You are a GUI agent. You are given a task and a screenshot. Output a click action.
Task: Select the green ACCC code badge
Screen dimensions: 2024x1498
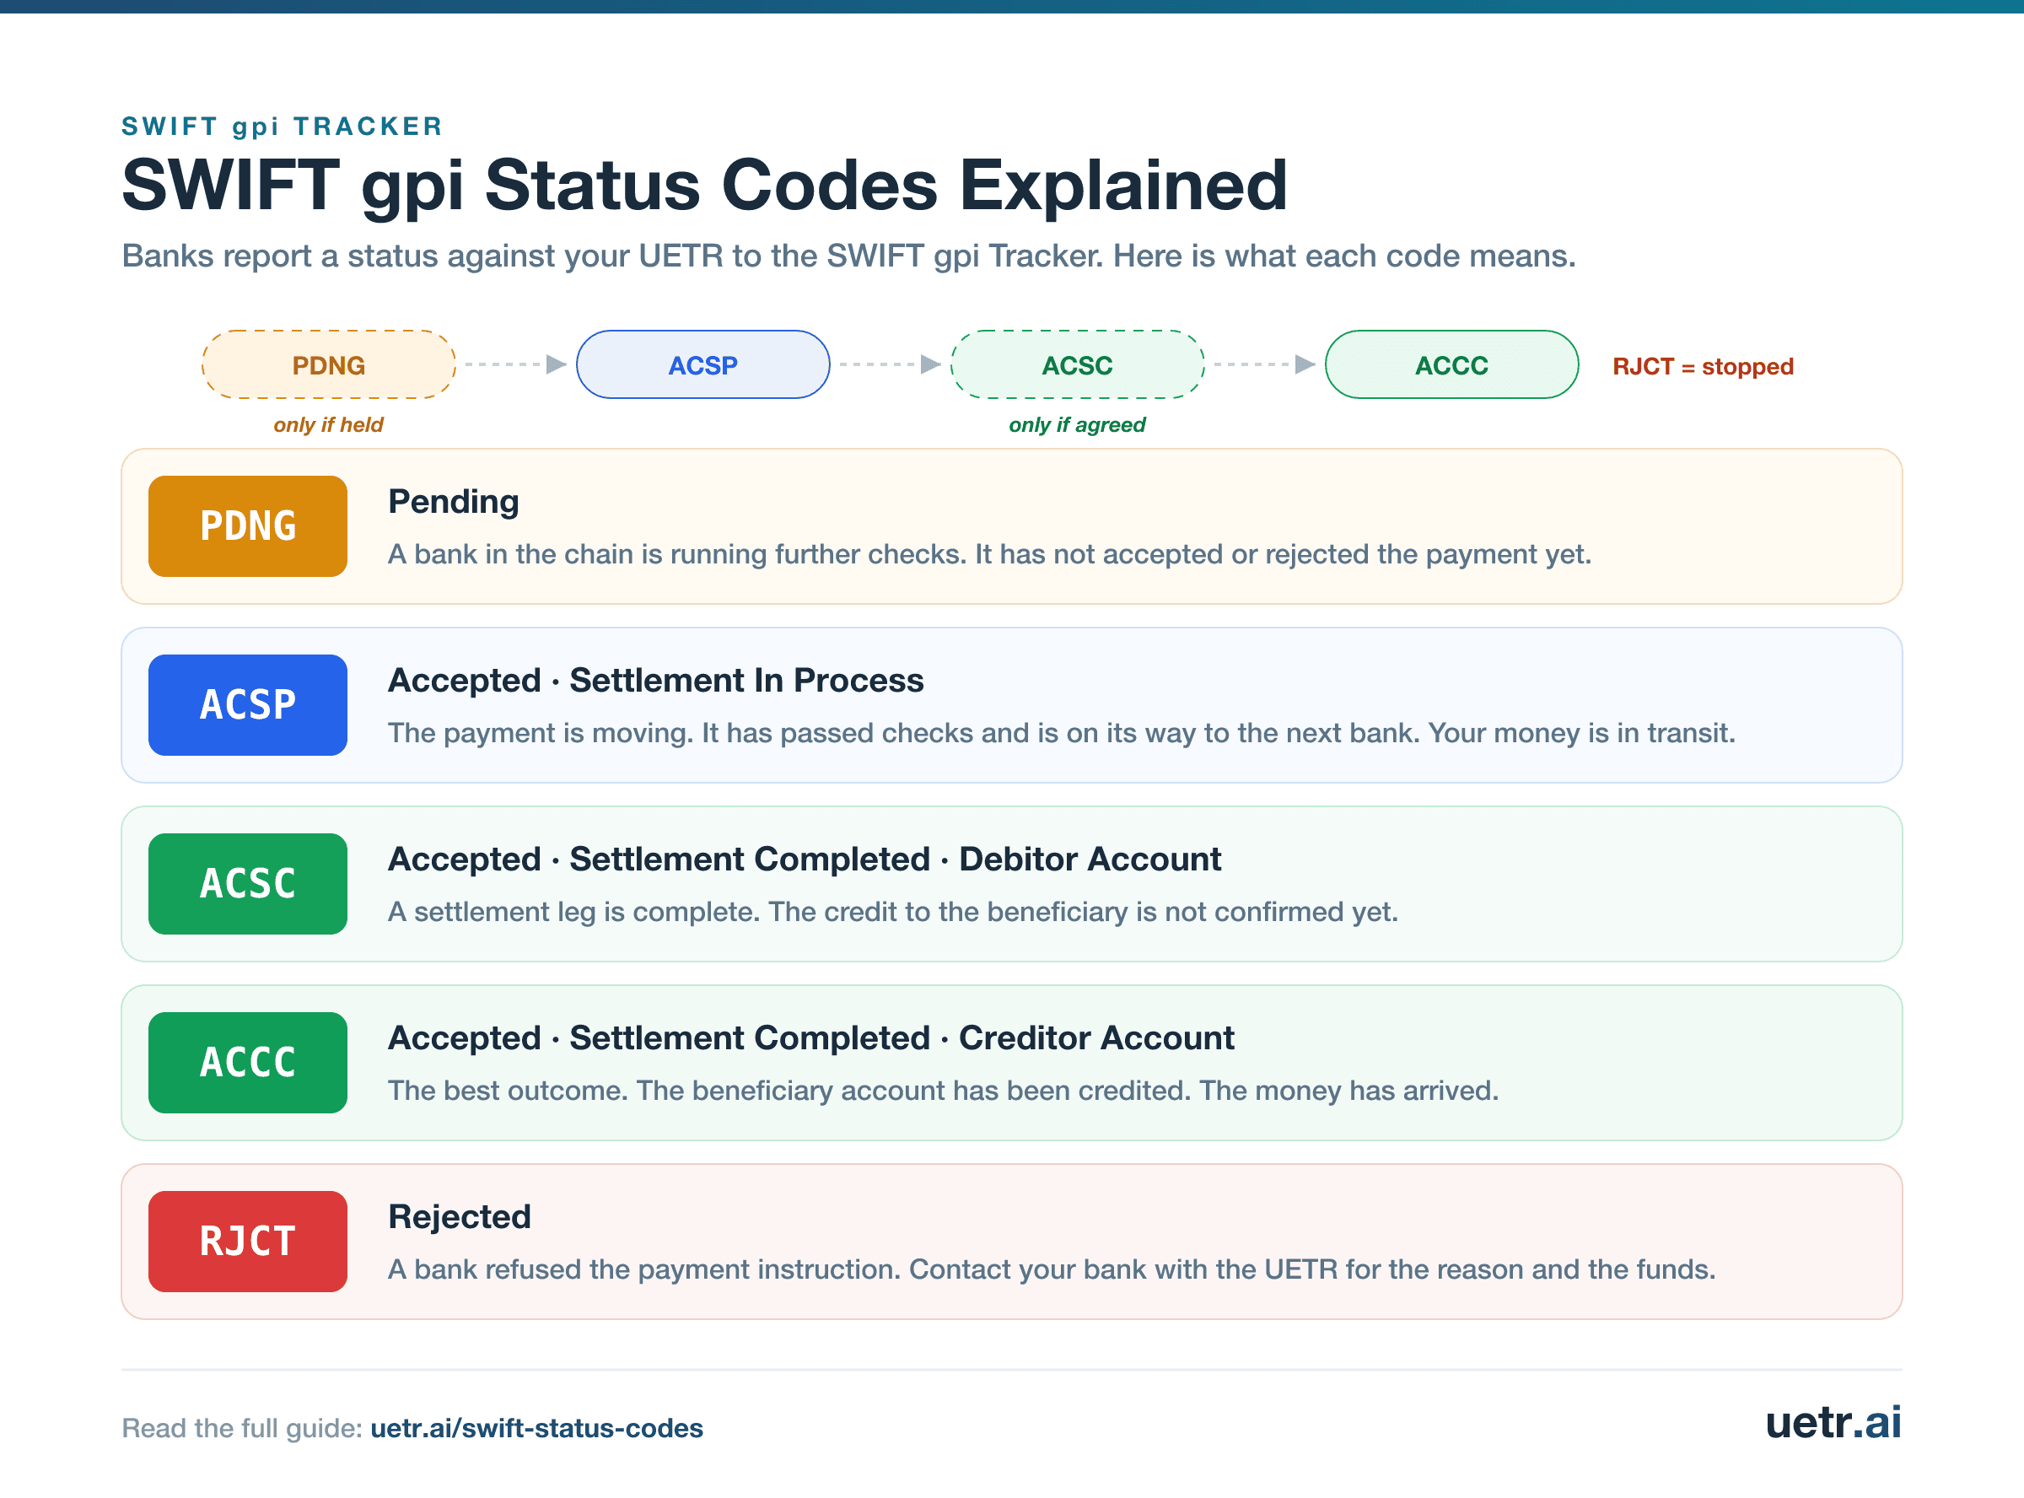(x=247, y=1062)
